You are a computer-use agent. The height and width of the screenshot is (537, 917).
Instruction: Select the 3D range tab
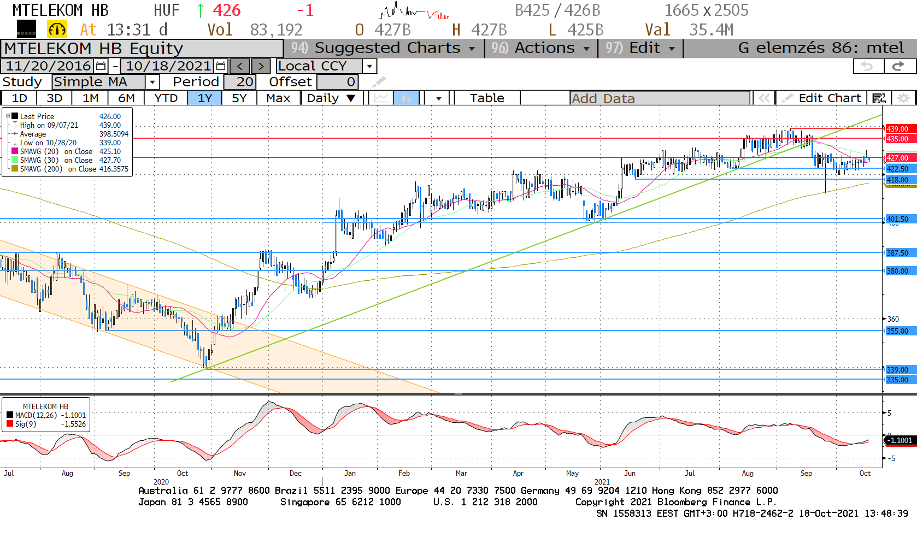click(x=54, y=98)
